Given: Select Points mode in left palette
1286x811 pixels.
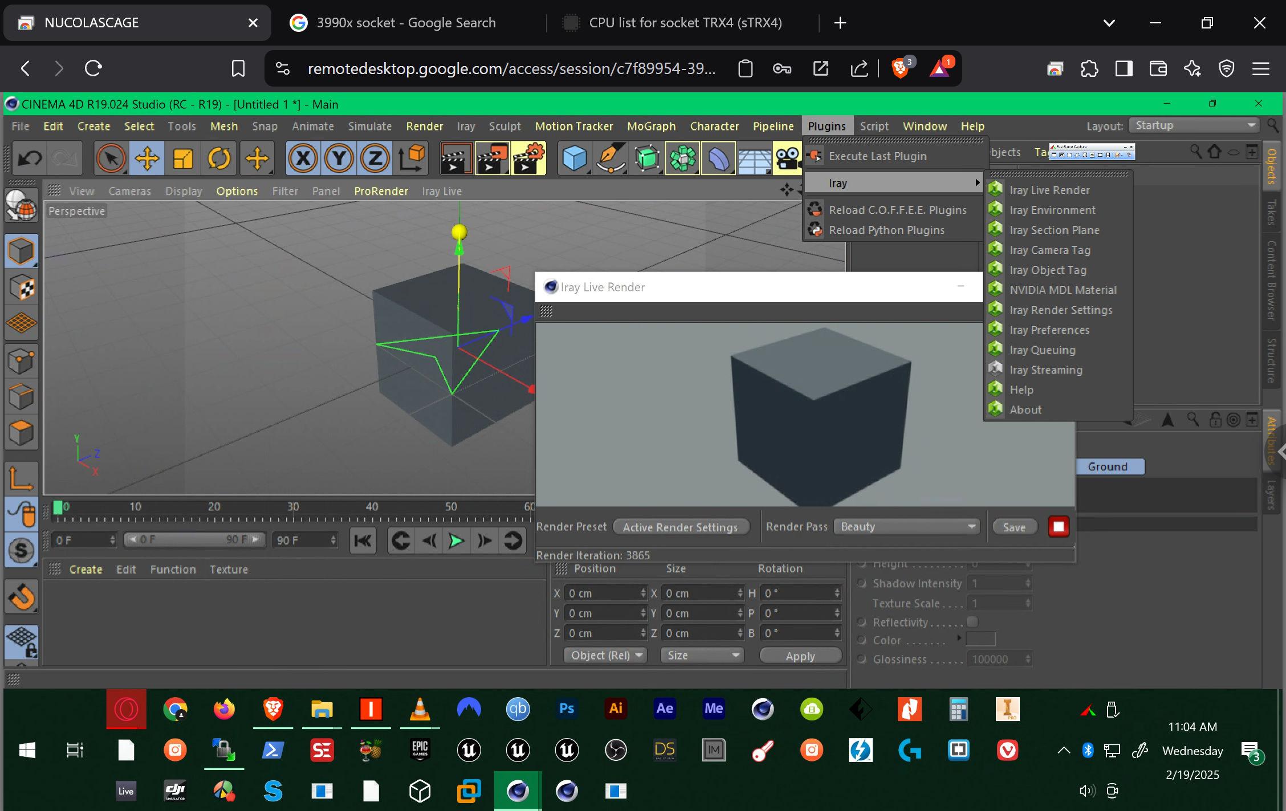Looking at the screenshot, I should tap(22, 361).
